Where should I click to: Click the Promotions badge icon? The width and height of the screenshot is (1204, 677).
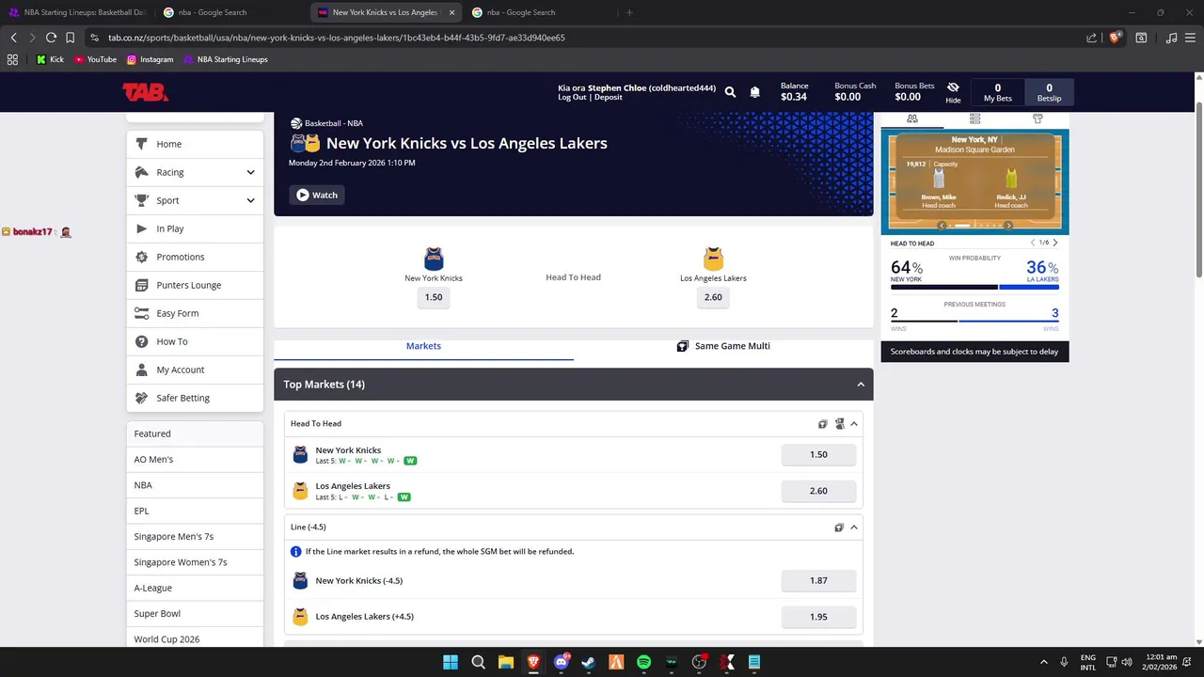coord(142,257)
